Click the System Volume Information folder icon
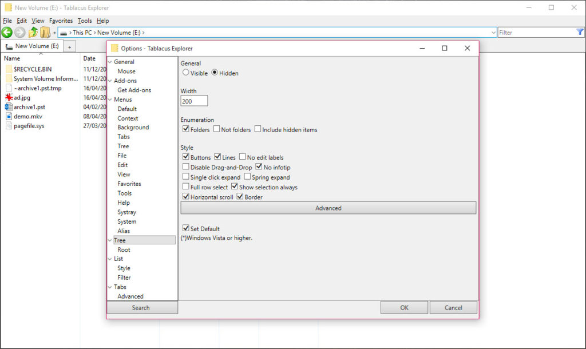 [9, 78]
